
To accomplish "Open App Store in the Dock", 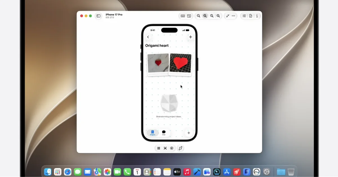I will [x=227, y=172].
